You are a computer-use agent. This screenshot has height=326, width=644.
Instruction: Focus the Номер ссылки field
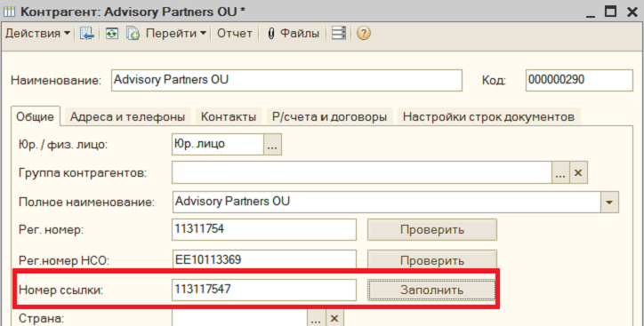[x=264, y=290]
